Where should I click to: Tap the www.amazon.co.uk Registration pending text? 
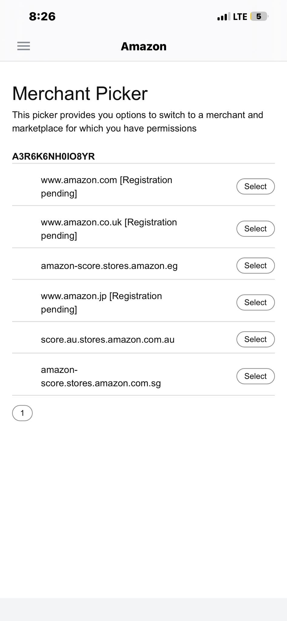[x=109, y=229]
